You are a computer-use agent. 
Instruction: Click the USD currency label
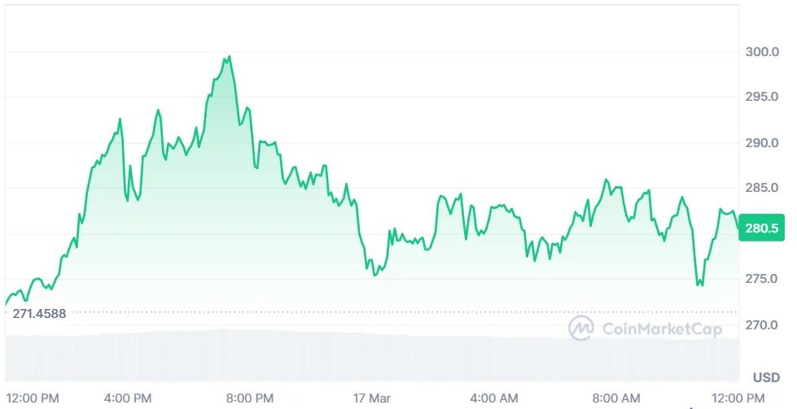point(766,377)
